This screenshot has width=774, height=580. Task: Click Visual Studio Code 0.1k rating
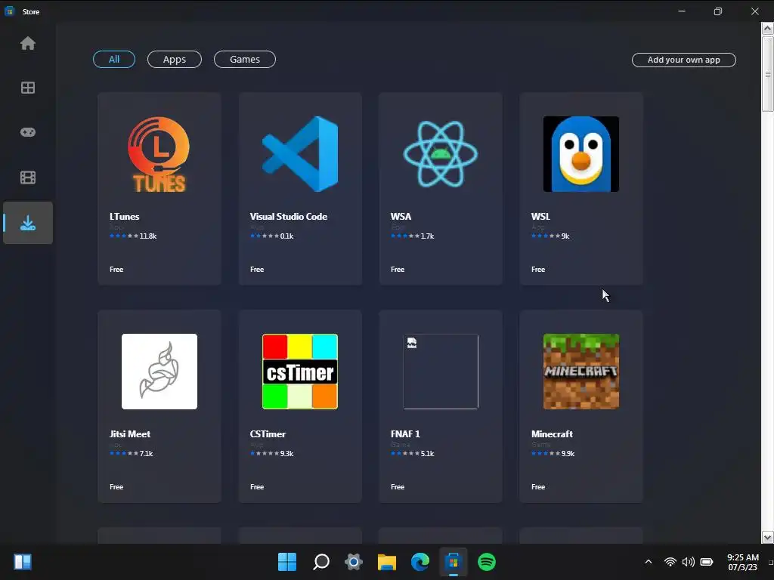(x=271, y=236)
